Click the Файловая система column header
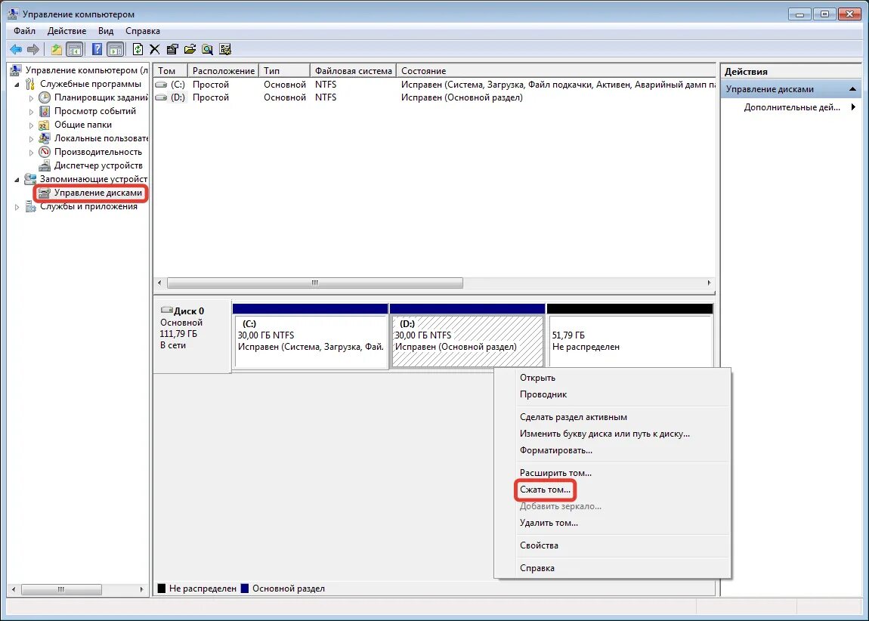This screenshot has height=621, width=869. pyautogui.click(x=353, y=71)
